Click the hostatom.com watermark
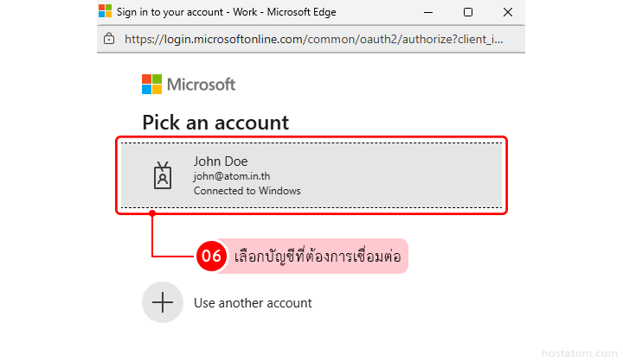The image size is (623, 361). pos(577,352)
